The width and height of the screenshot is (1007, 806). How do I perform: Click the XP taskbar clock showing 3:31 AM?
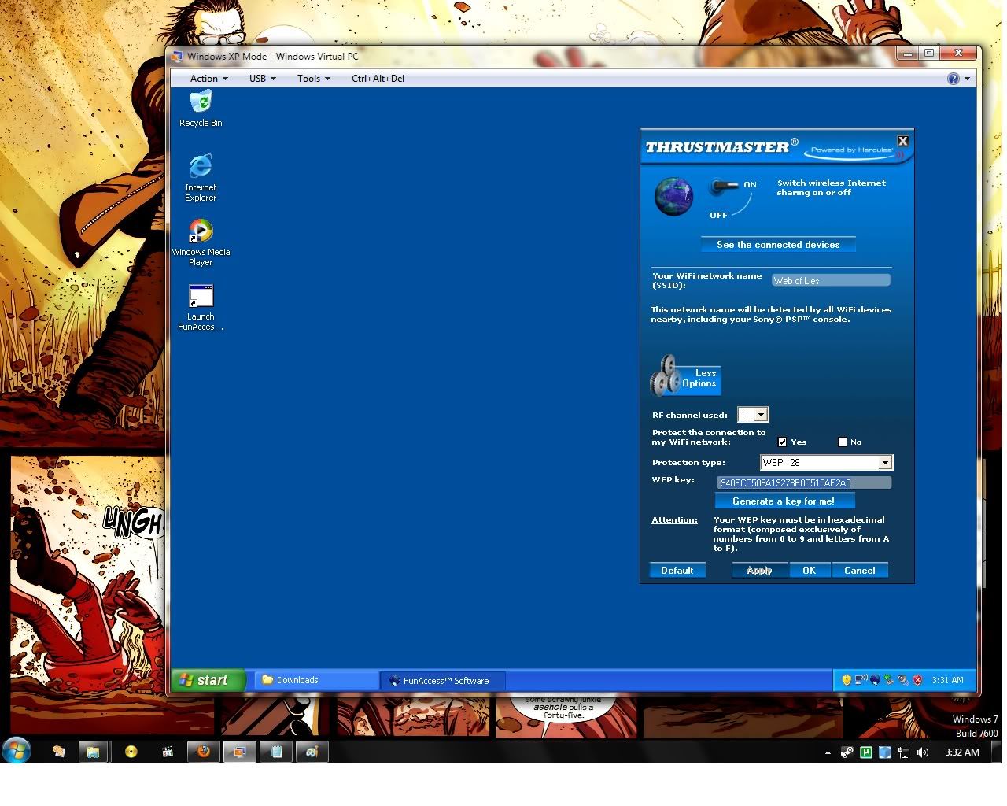(x=947, y=680)
